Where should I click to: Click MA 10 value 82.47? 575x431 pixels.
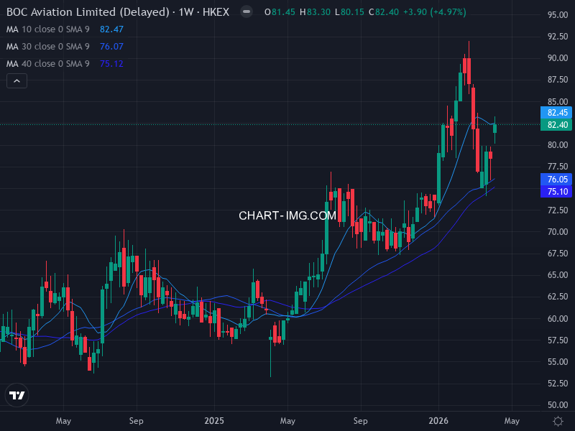point(112,29)
